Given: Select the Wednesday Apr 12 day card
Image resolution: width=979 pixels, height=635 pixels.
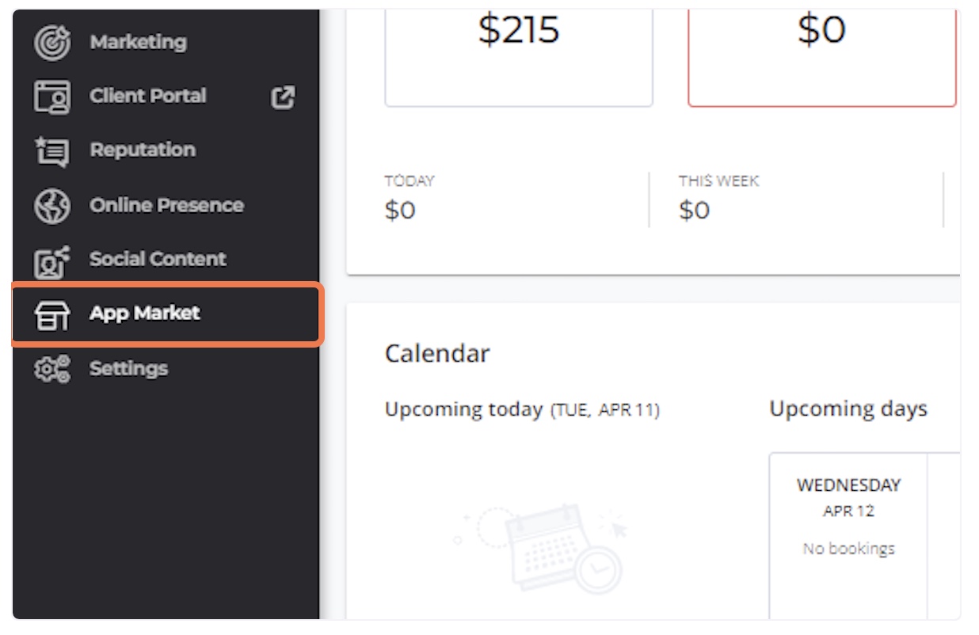Looking at the screenshot, I should point(848,536).
